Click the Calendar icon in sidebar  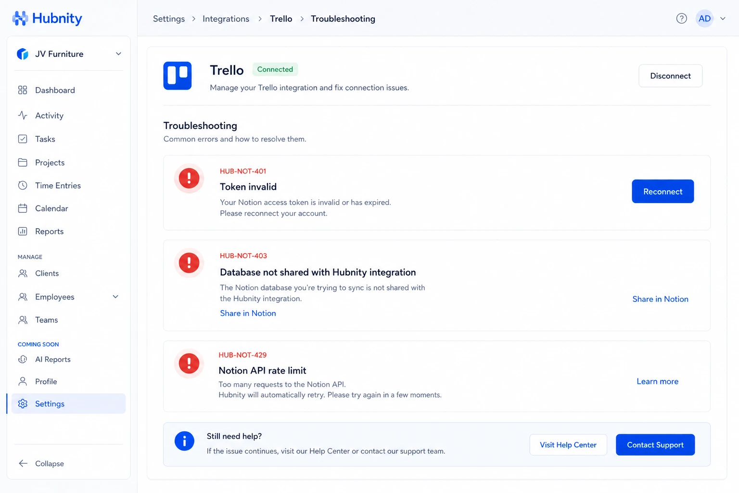(x=23, y=208)
